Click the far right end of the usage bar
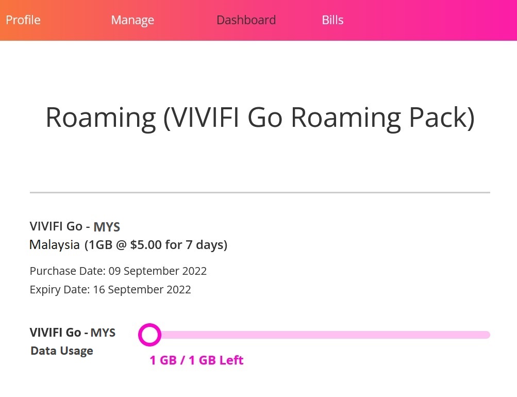517x397 pixels. (487, 335)
